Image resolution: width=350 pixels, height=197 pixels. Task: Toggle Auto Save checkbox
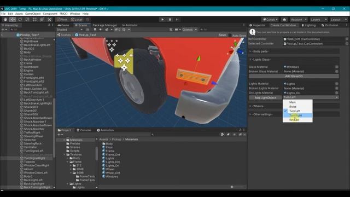pyautogui.click(x=230, y=35)
